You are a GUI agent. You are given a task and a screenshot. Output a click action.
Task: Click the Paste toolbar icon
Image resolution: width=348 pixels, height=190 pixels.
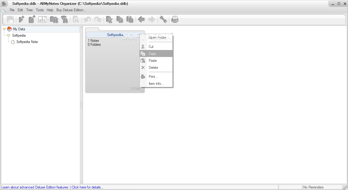[x=130, y=19]
